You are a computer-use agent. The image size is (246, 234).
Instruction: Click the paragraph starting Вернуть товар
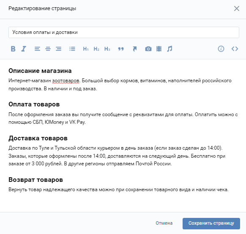point(118,189)
